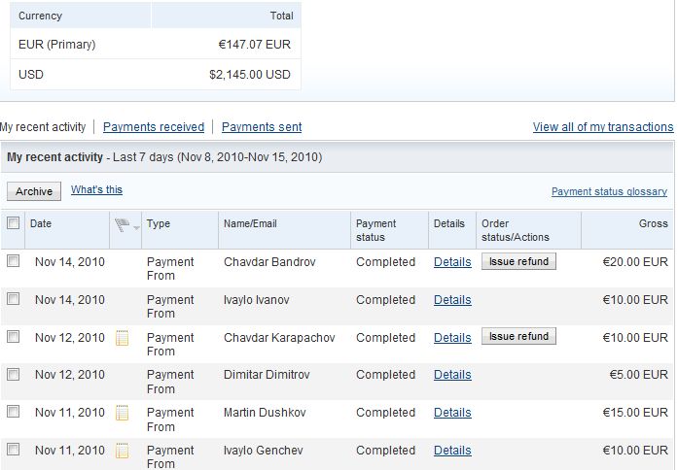678x470 pixels.
Task: Issue refund for Chavdar Karapachov's payment
Action: [x=518, y=337]
